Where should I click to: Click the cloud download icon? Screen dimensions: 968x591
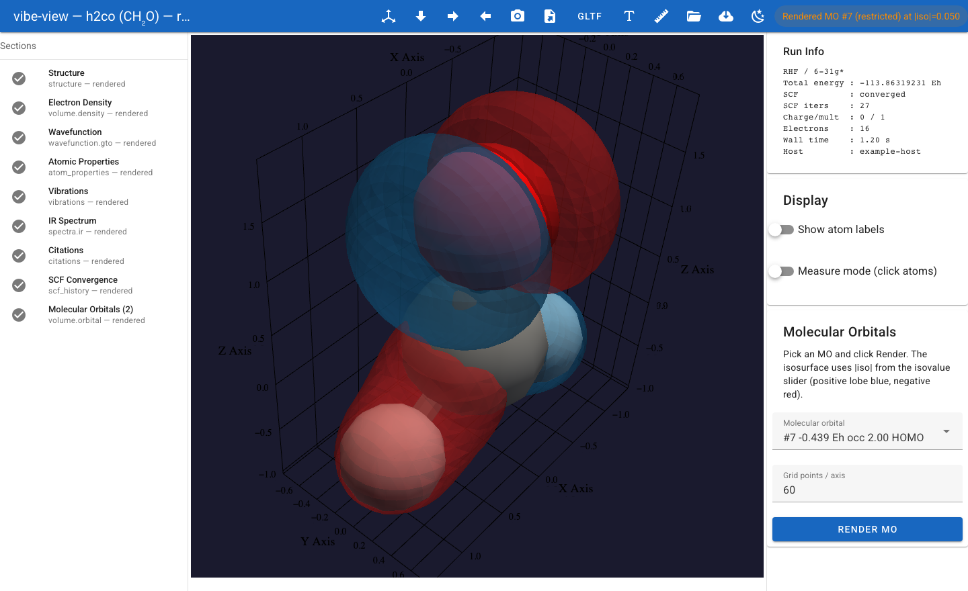point(726,16)
